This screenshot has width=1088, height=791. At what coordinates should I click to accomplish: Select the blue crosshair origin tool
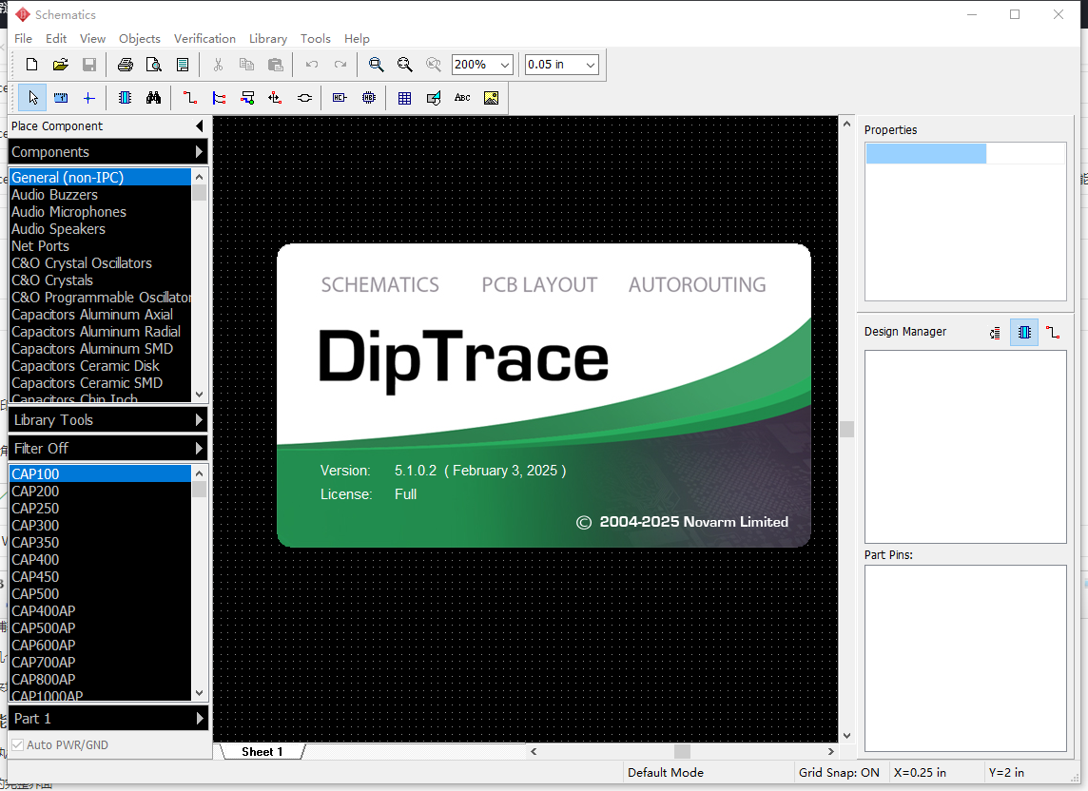point(88,98)
